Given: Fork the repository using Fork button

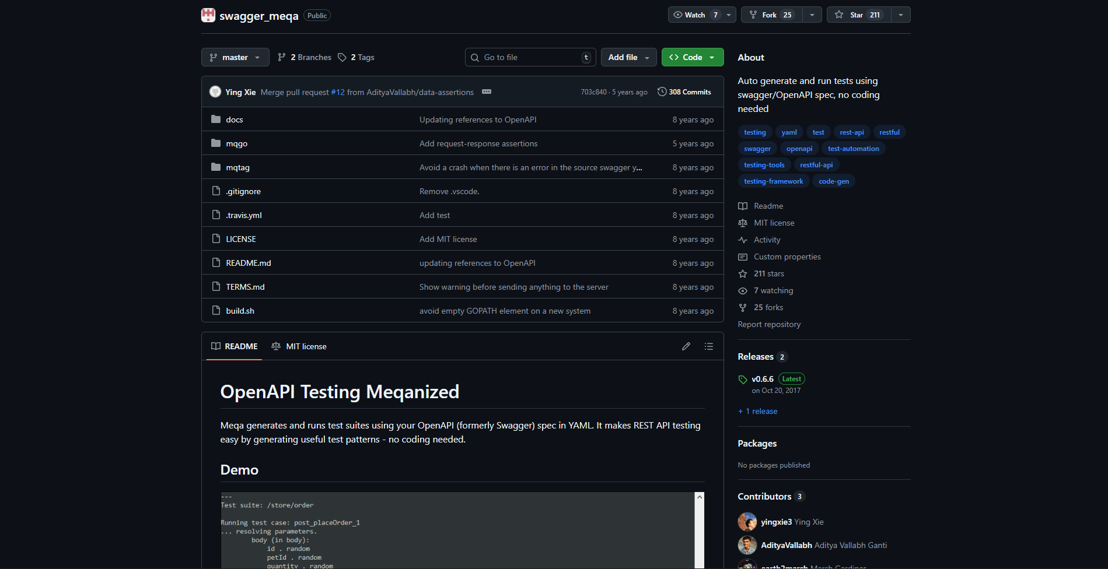Looking at the screenshot, I should click(772, 15).
